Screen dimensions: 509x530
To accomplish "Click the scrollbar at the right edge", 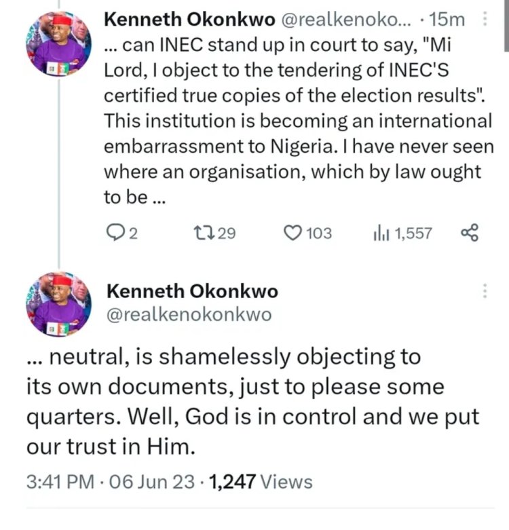I will (505, 27).
